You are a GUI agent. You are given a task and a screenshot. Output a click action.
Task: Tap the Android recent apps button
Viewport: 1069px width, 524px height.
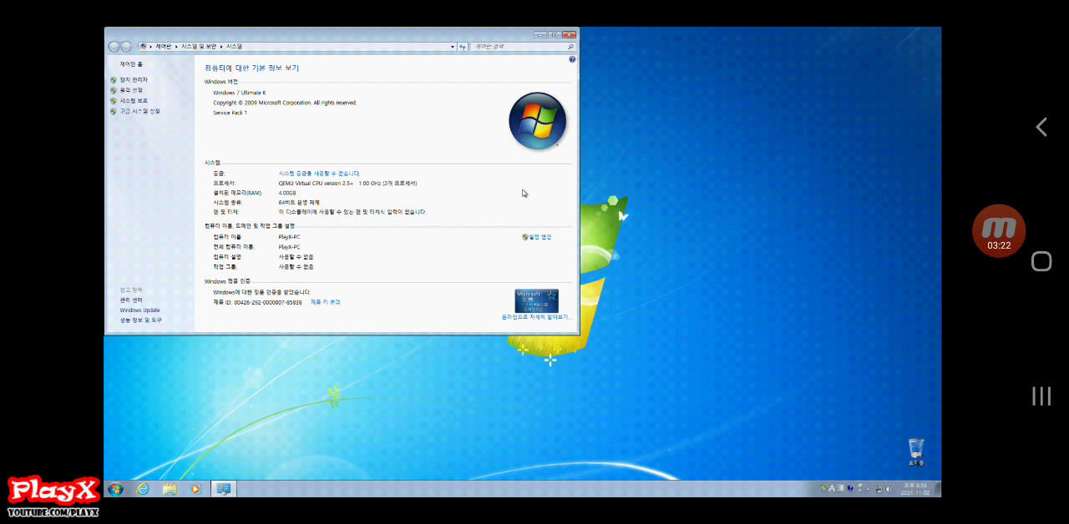(x=1041, y=396)
